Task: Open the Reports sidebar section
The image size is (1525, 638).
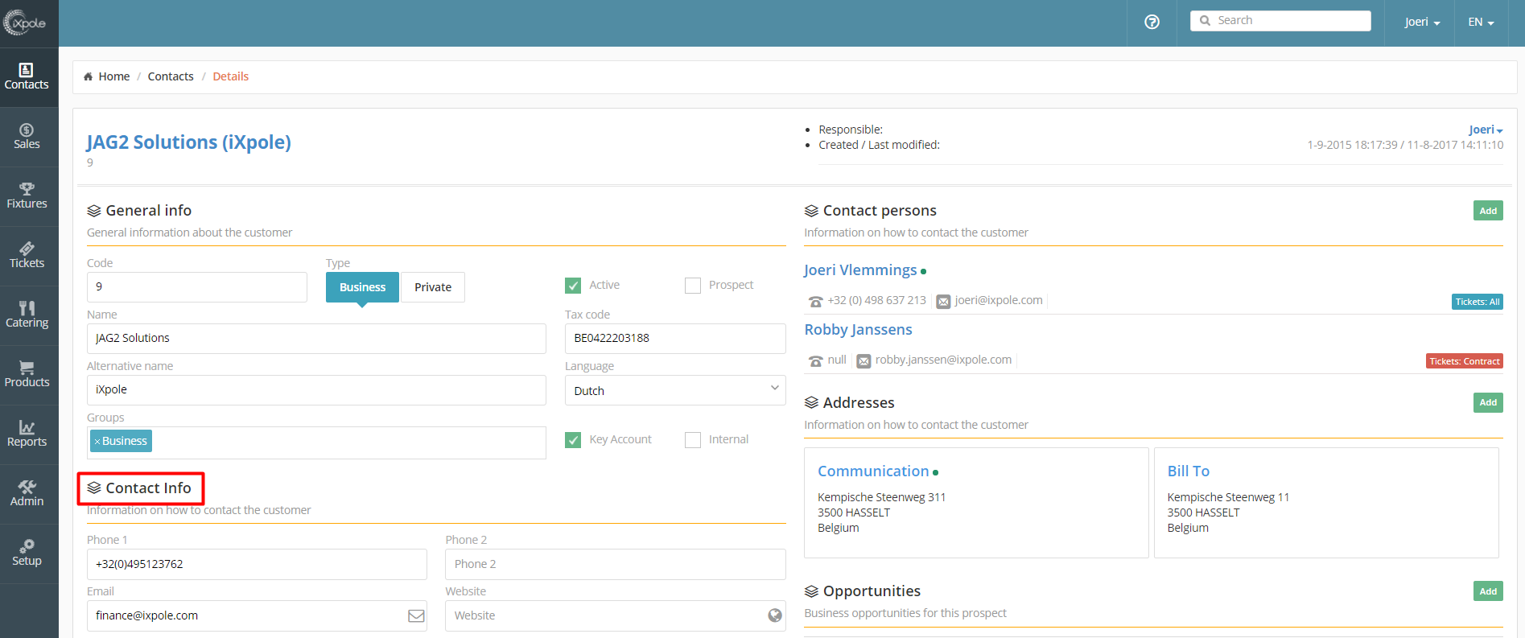Action: pyautogui.click(x=27, y=434)
